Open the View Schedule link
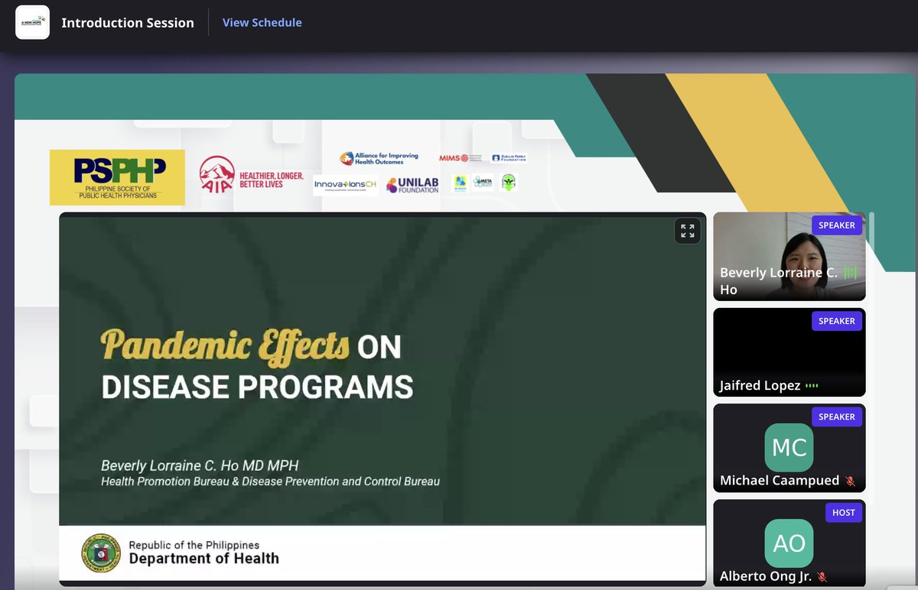Screen dimensions: 918x590 tap(262, 22)
